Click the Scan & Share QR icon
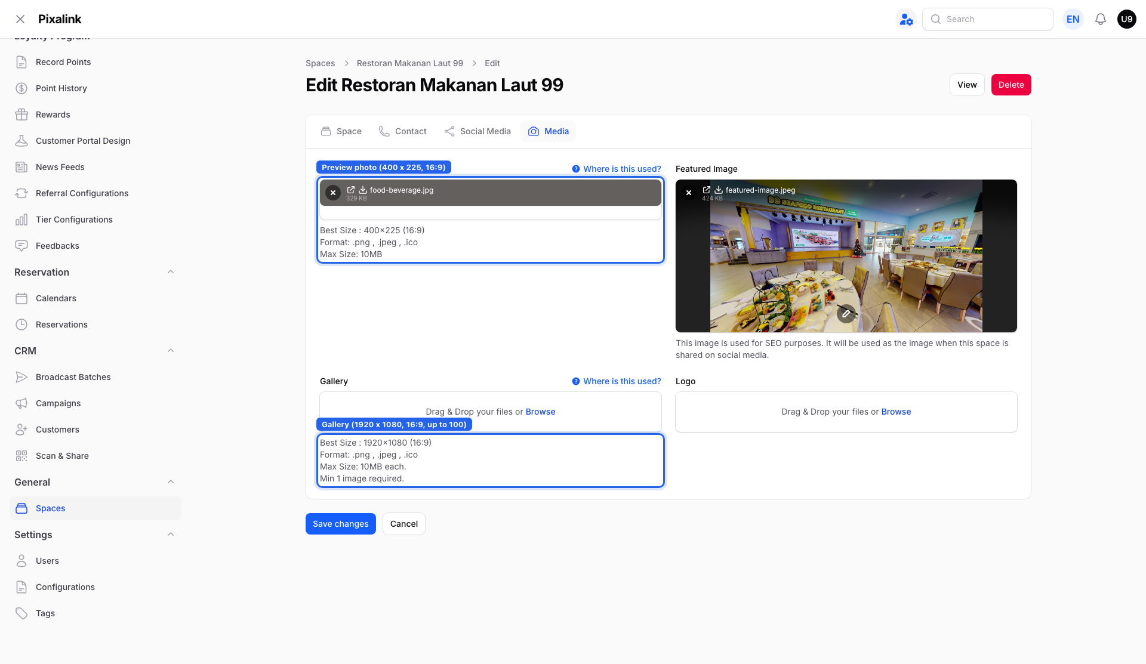Image resolution: width=1146 pixels, height=664 pixels. click(21, 456)
